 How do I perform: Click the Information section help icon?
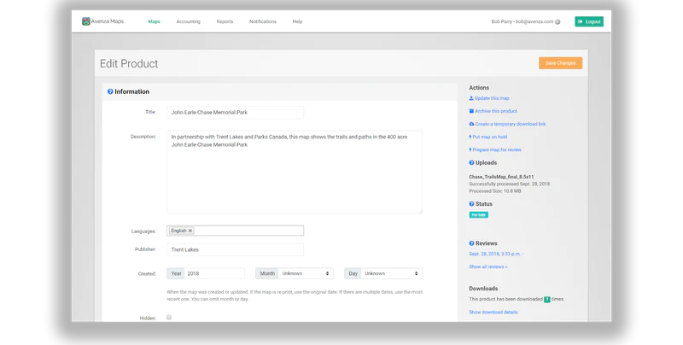tap(110, 91)
